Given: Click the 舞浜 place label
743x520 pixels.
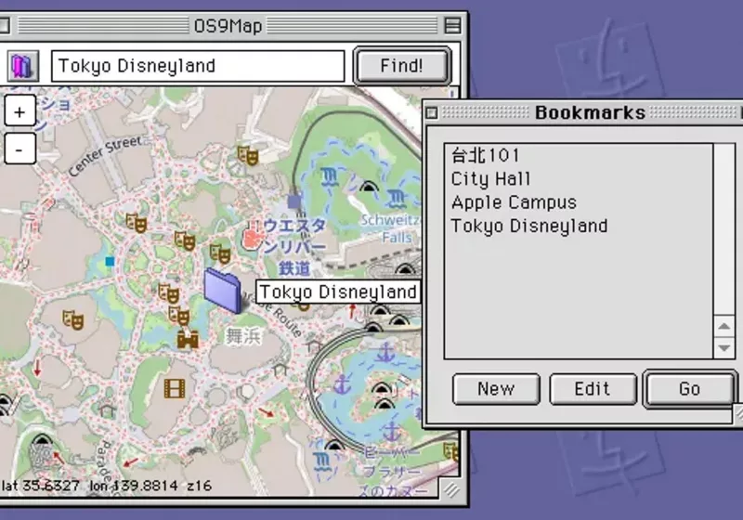Looking at the screenshot, I should coord(242,336).
